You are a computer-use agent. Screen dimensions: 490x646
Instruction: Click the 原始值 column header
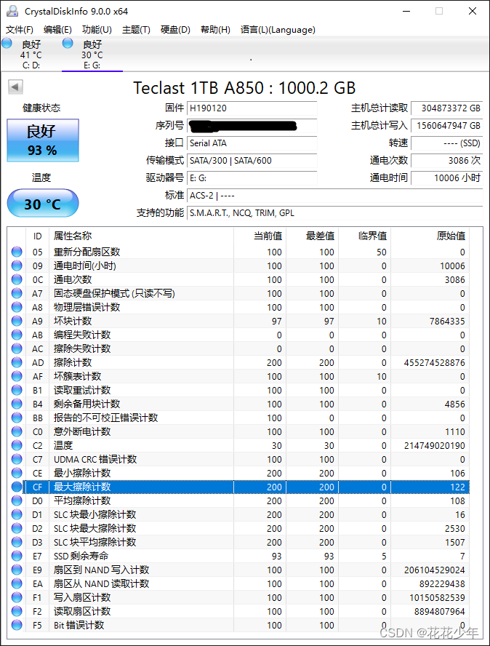[430, 236]
